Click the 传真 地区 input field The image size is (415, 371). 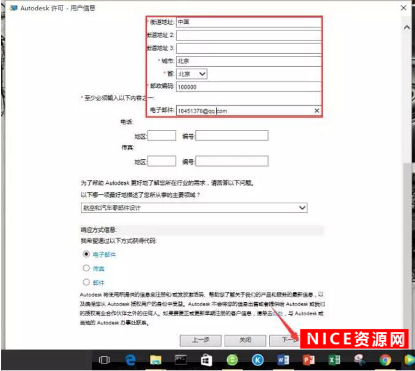pos(162,161)
